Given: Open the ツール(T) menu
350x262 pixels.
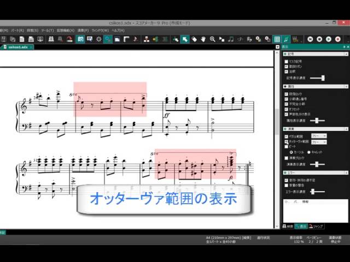Looking at the screenshot, I should (x=48, y=31).
